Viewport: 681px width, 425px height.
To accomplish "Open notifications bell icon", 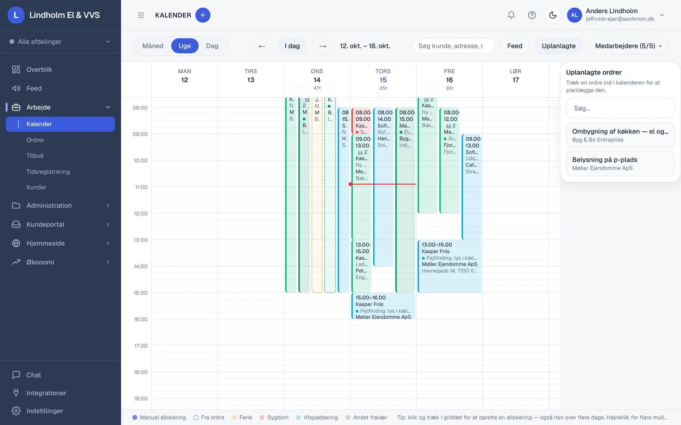I will click(511, 15).
